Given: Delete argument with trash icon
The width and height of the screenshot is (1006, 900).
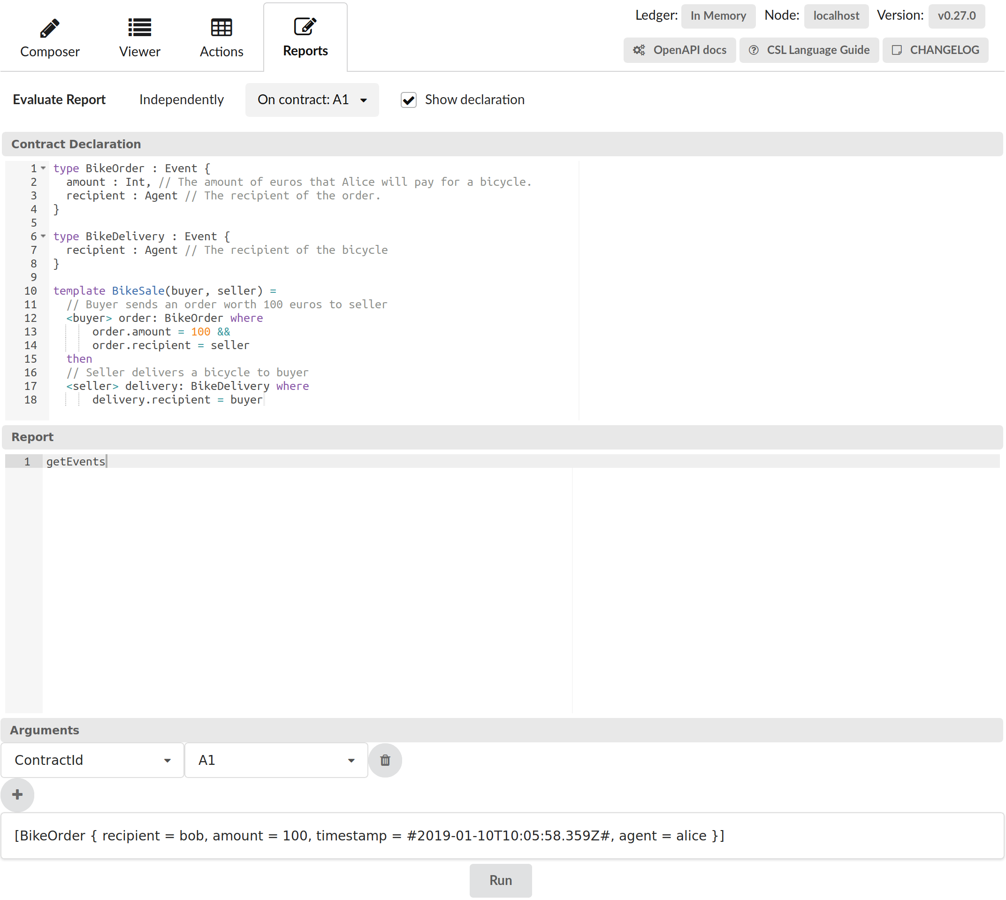Looking at the screenshot, I should pos(385,760).
